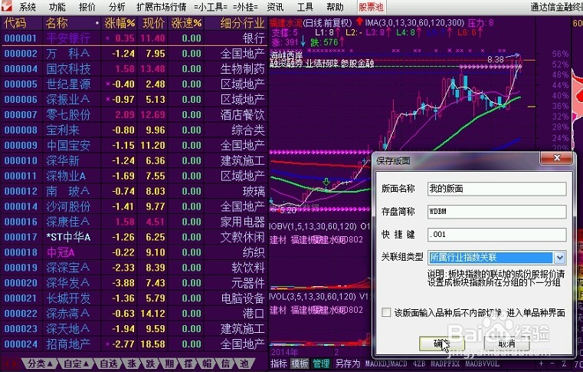The height and width of the screenshot is (372, 583).
Task: Click the 另存为 button below chart
Action: click(348, 364)
